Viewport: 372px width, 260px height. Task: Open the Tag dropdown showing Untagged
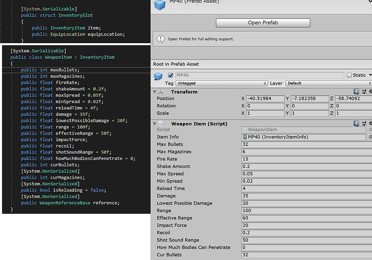(x=222, y=83)
